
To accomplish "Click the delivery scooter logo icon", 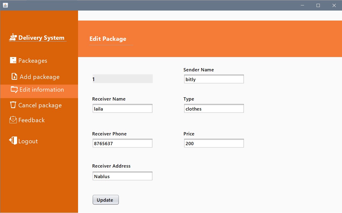I will pyautogui.click(x=13, y=37).
